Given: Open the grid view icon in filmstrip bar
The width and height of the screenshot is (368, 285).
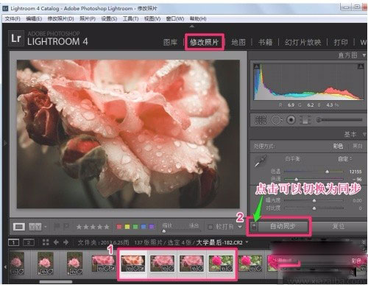Looking at the screenshot, I should tap(46, 242).
